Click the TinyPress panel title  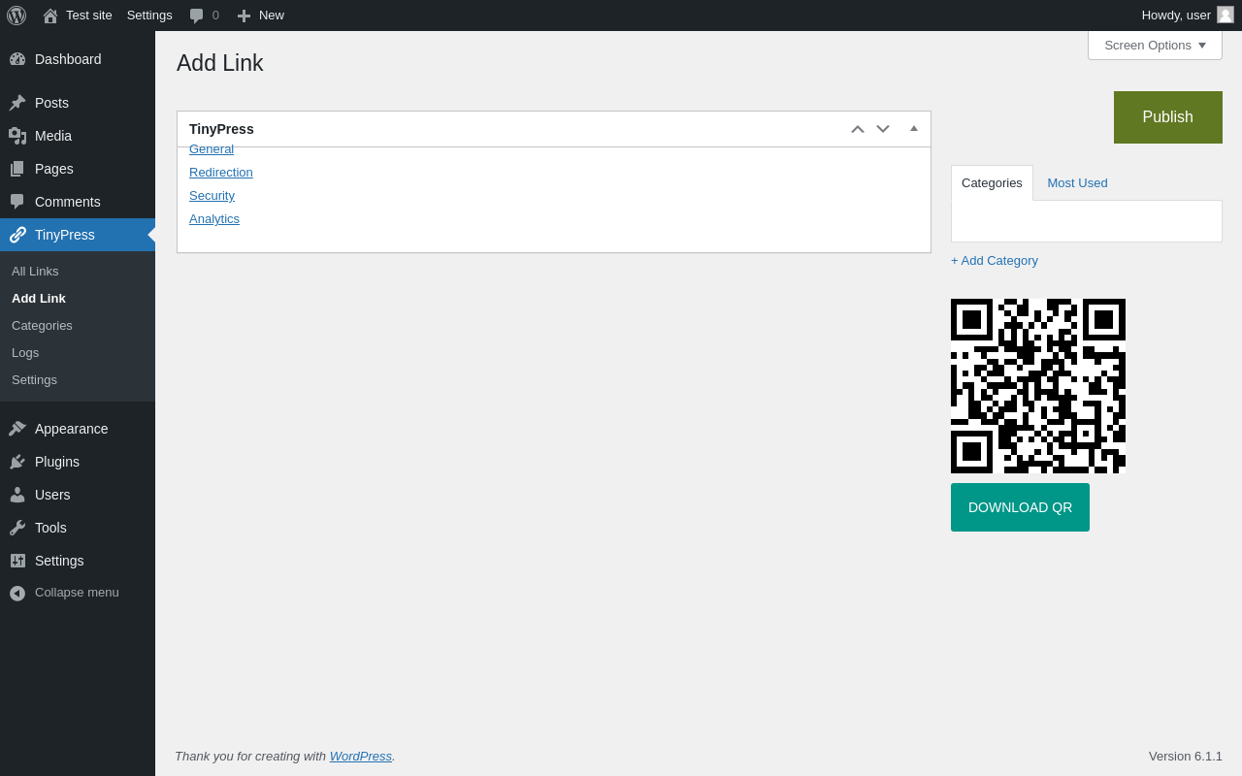221,129
